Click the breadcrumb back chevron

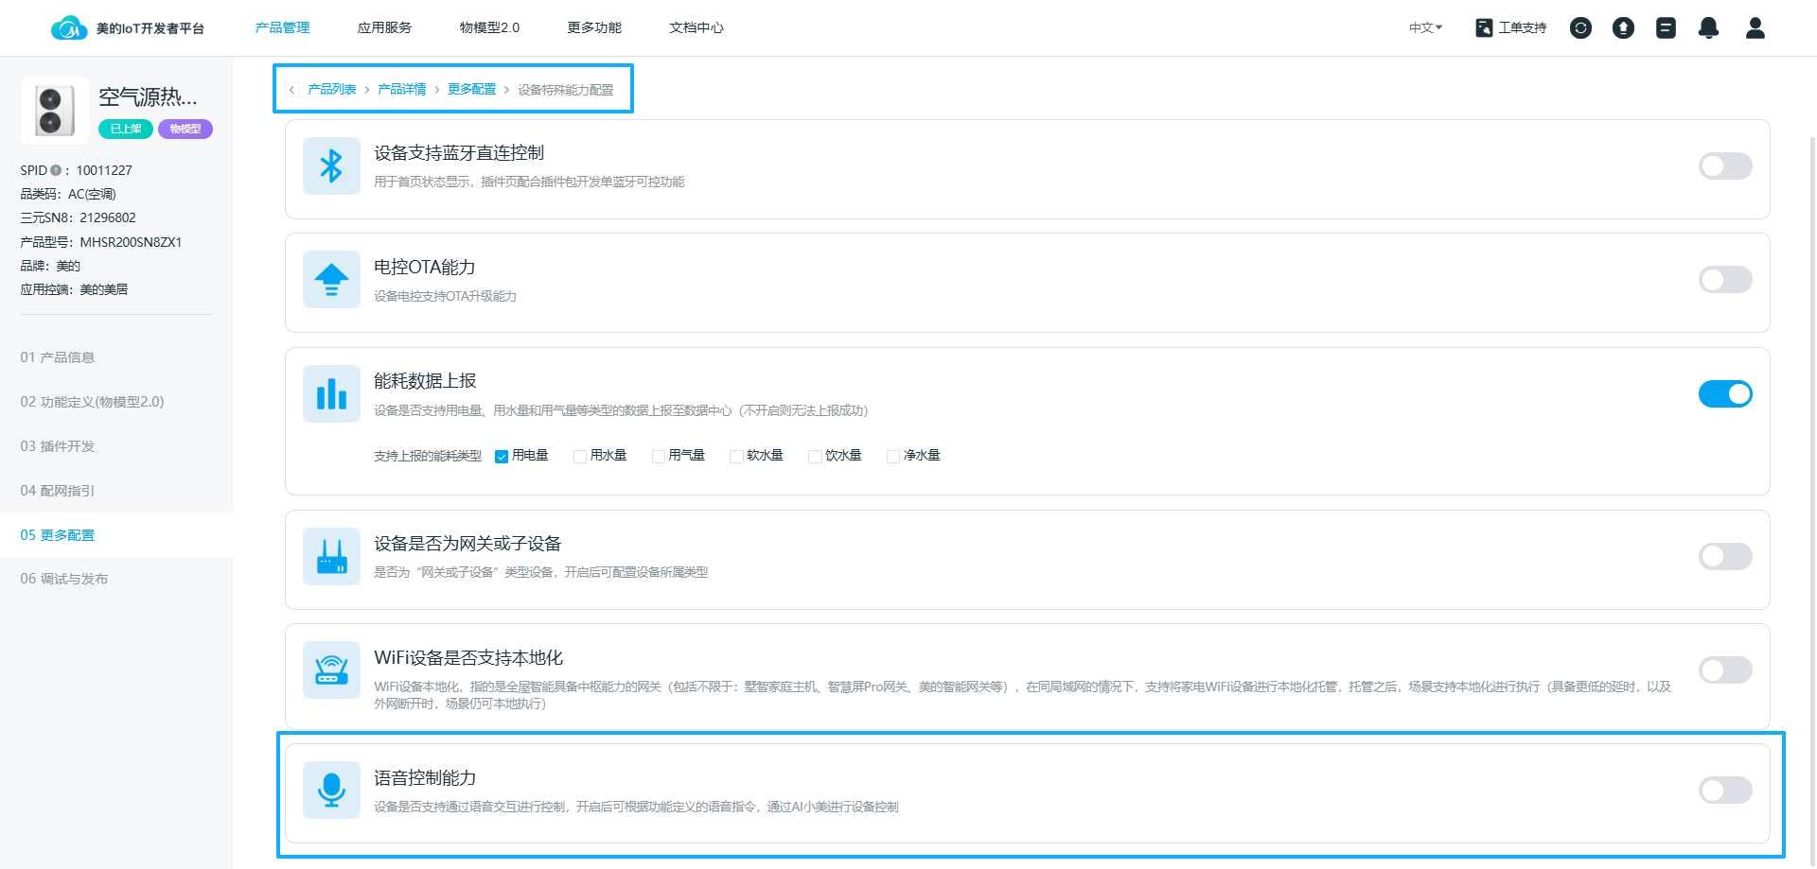[x=292, y=90]
